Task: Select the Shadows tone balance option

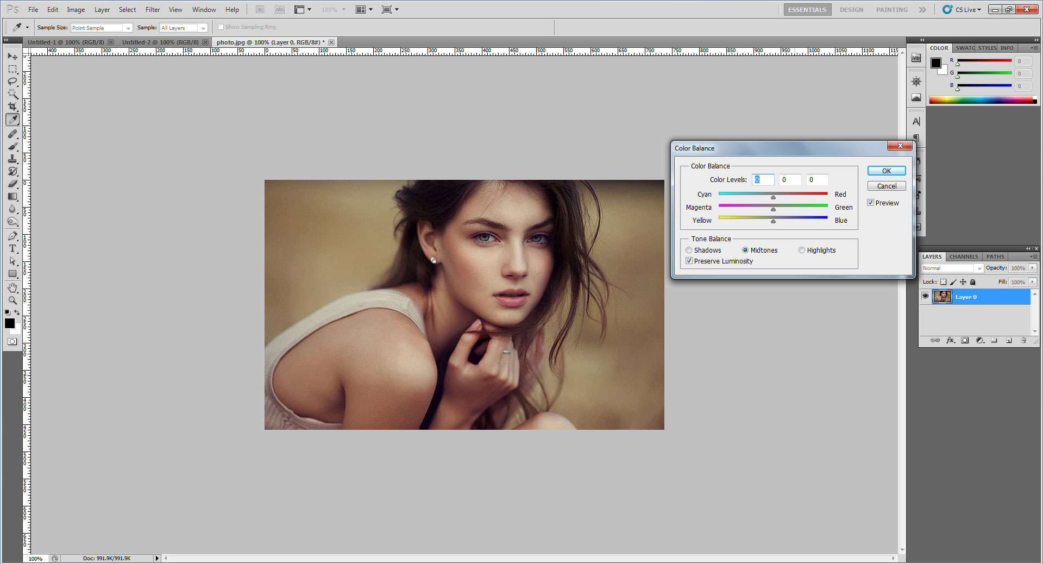Action: (x=689, y=250)
